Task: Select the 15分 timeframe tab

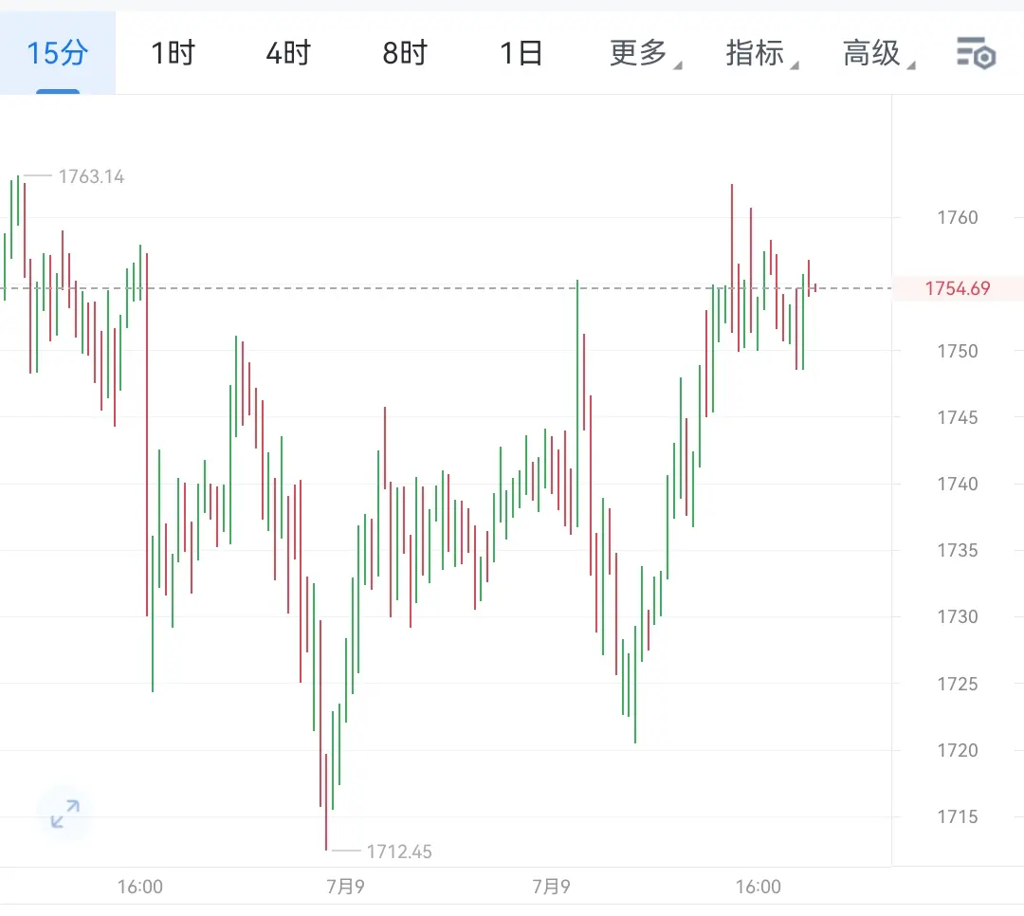Action: point(58,53)
